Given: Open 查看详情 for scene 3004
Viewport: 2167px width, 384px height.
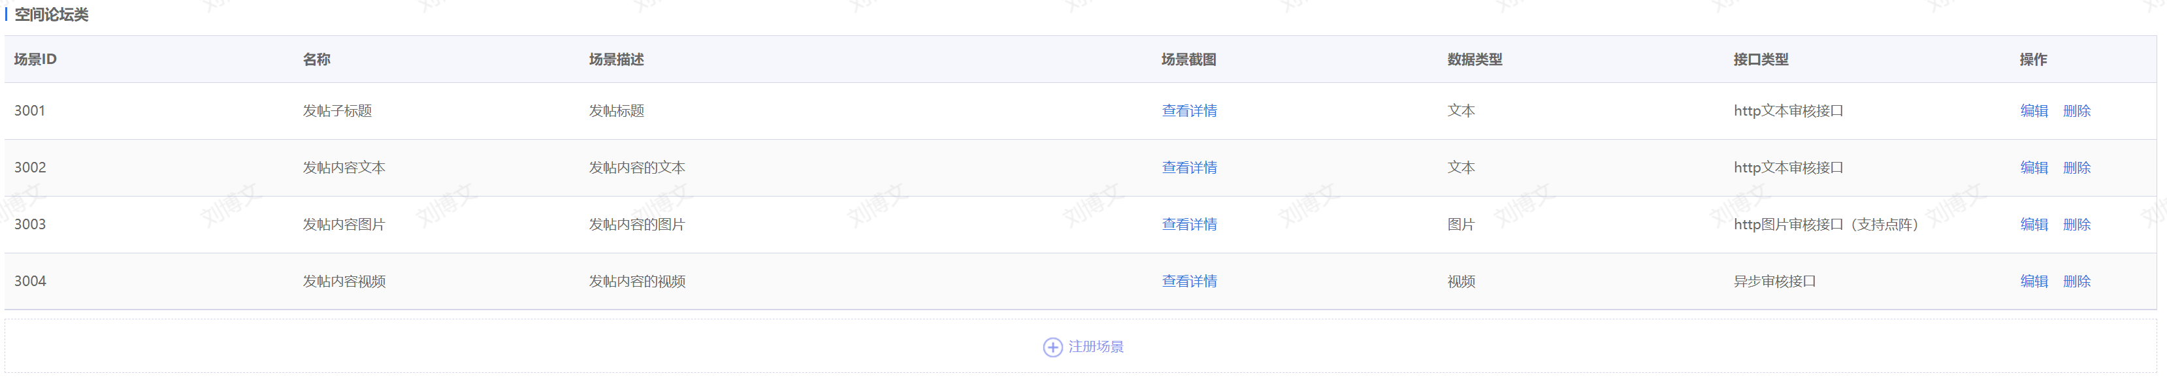Looking at the screenshot, I should 1188,281.
